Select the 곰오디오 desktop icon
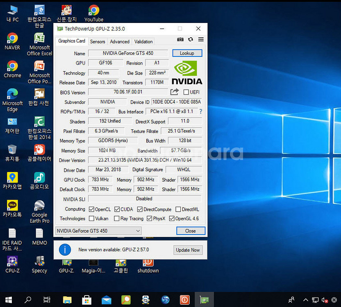Screen dimensions: 341x307 39,181
